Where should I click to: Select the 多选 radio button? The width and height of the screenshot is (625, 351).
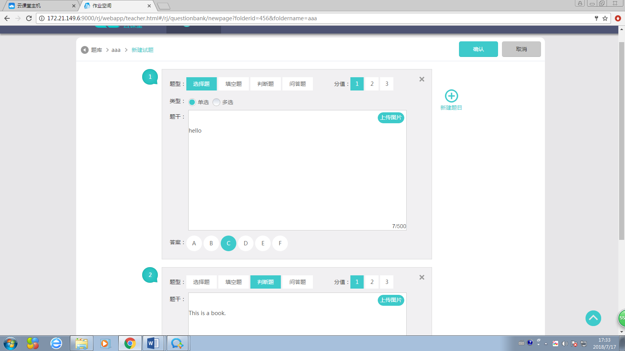point(216,102)
